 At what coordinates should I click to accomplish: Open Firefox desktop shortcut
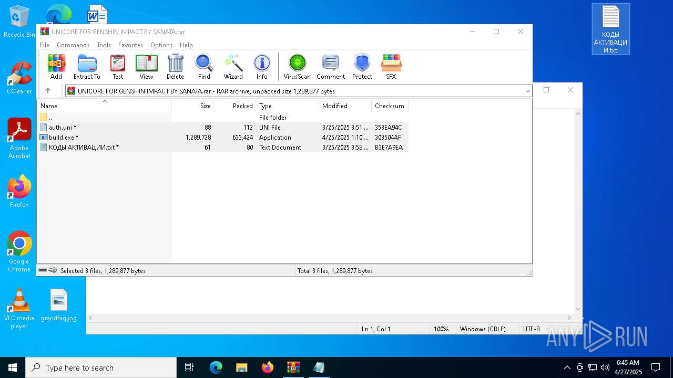[19, 191]
